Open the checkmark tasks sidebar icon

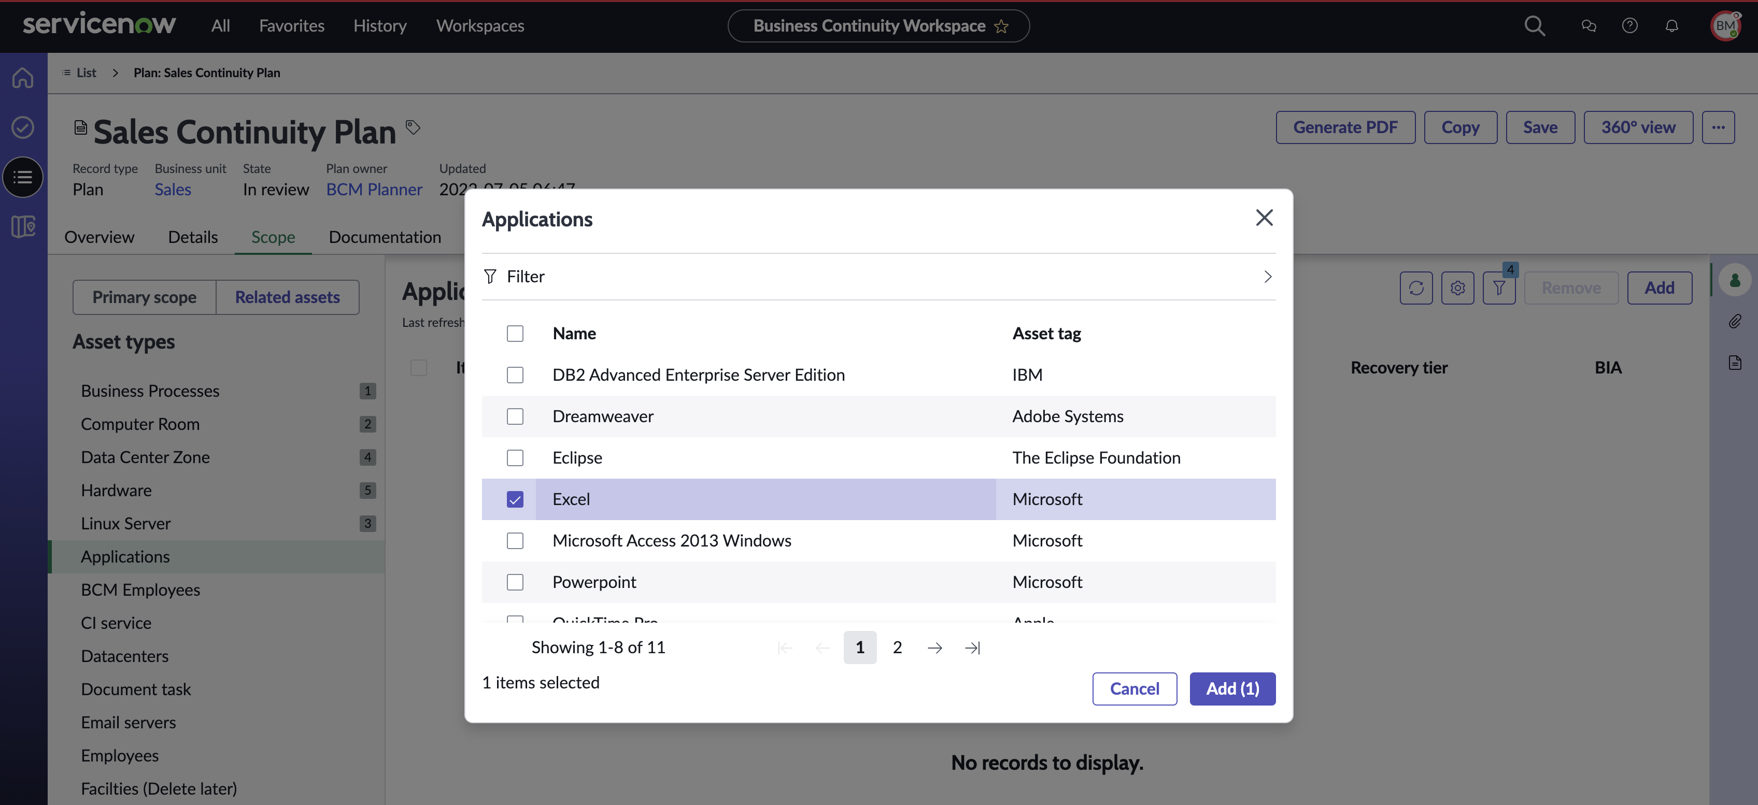pyautogui.click(x=22, y=127)
